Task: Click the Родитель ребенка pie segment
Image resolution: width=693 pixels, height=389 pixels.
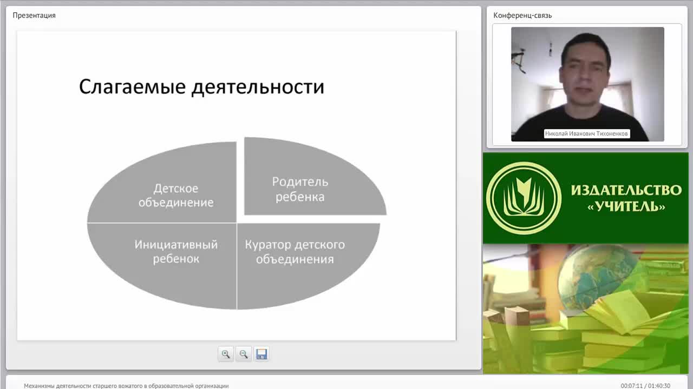Action: 299,189
